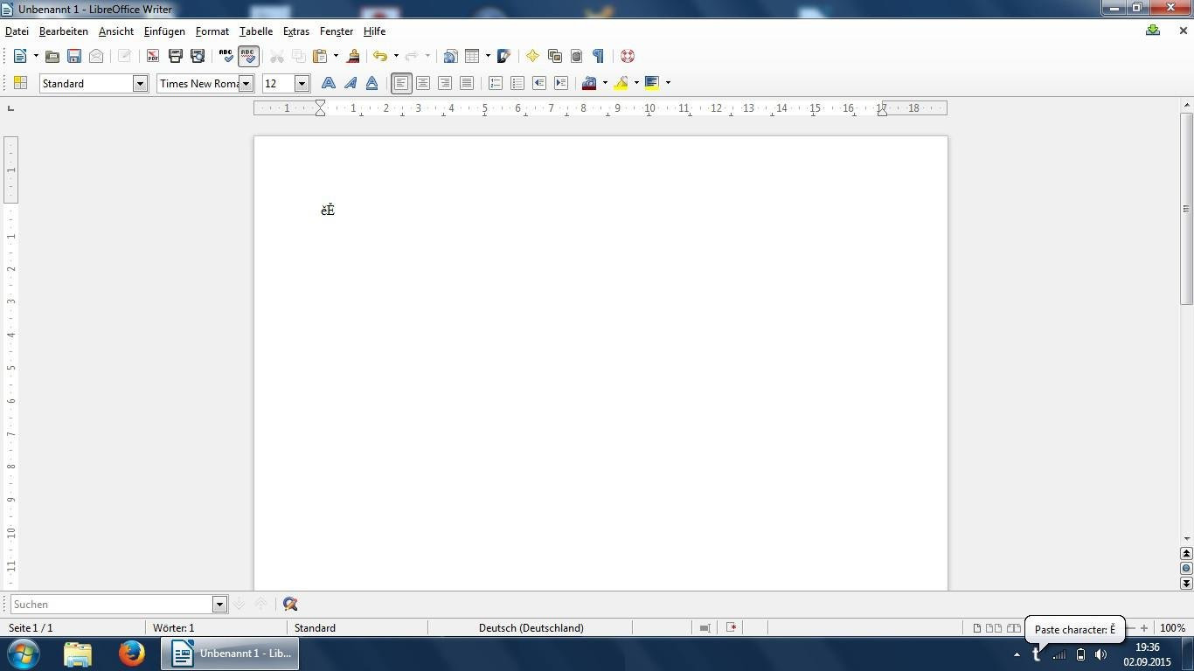Toggle nonprinting characters pilcrow
Image resolution: width=1194 pixels, height=671 pixels.
[x=598, y=56]
